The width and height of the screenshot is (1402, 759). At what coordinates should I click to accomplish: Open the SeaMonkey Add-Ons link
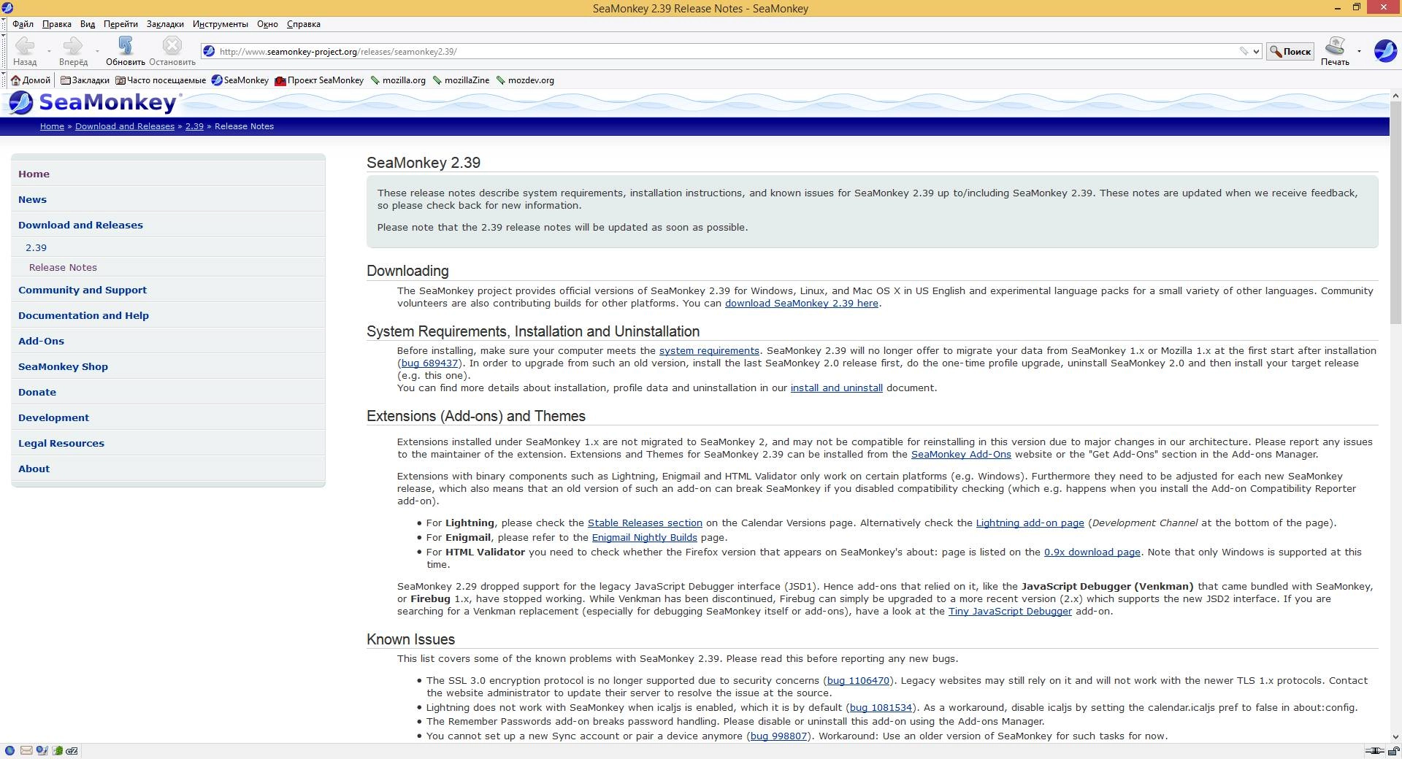[x=961, y=454]
